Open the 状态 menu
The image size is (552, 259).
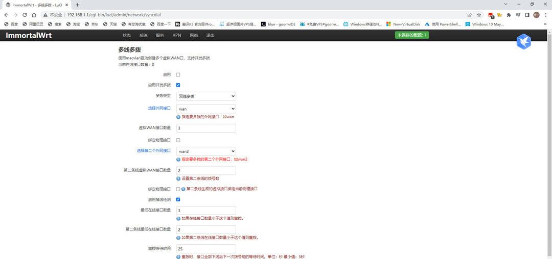point(127,36)
